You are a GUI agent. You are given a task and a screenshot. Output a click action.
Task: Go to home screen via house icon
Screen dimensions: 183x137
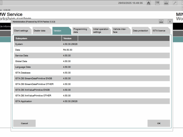[x=148, y=3]
